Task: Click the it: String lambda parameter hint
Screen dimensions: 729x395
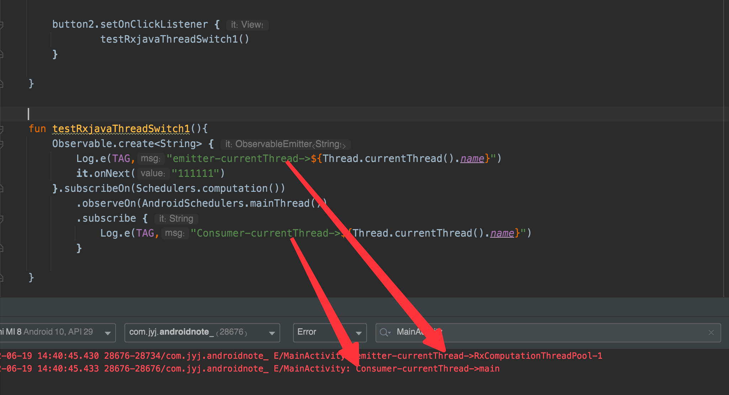Action: [176, 218]
